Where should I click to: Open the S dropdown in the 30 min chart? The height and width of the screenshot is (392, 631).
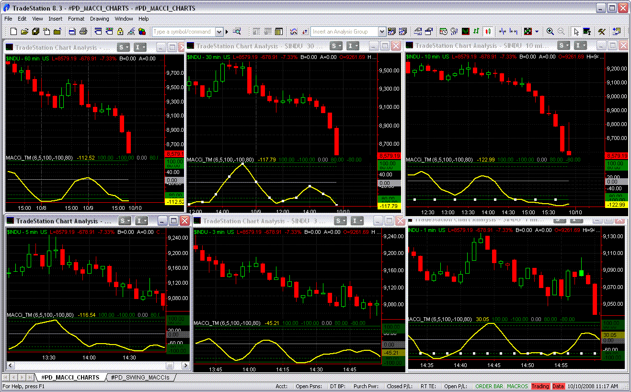337,46
